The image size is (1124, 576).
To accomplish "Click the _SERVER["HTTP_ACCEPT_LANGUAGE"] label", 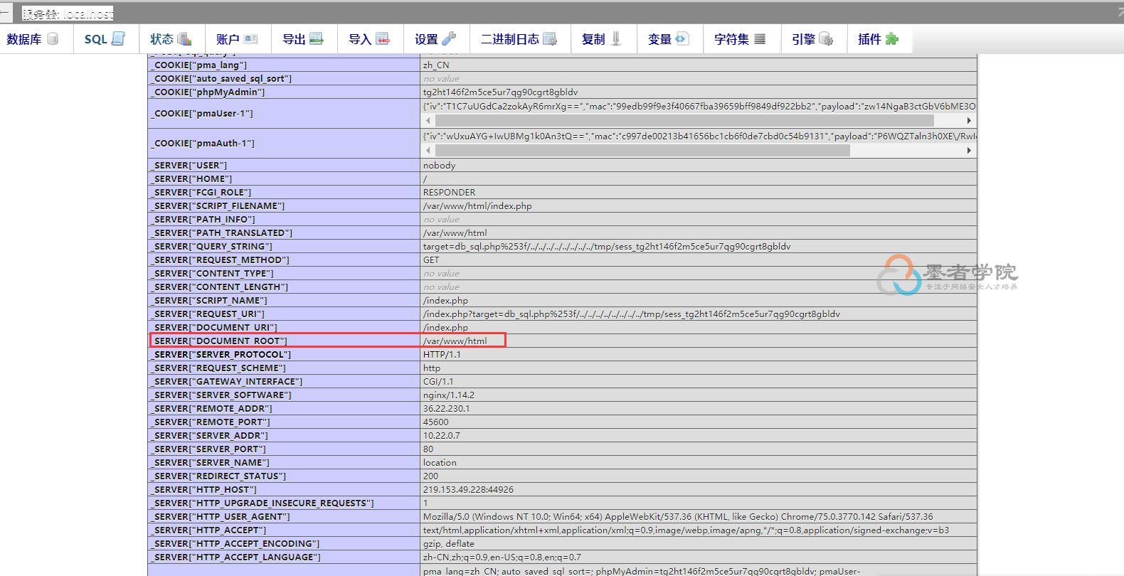I will pos(235,557).
